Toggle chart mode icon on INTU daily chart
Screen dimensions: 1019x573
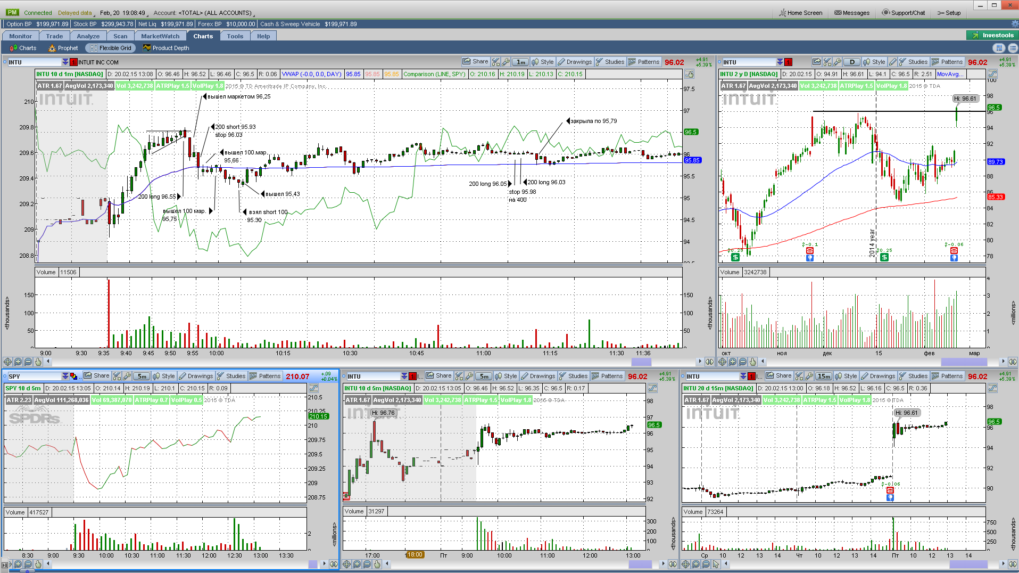tap(992, 75)
